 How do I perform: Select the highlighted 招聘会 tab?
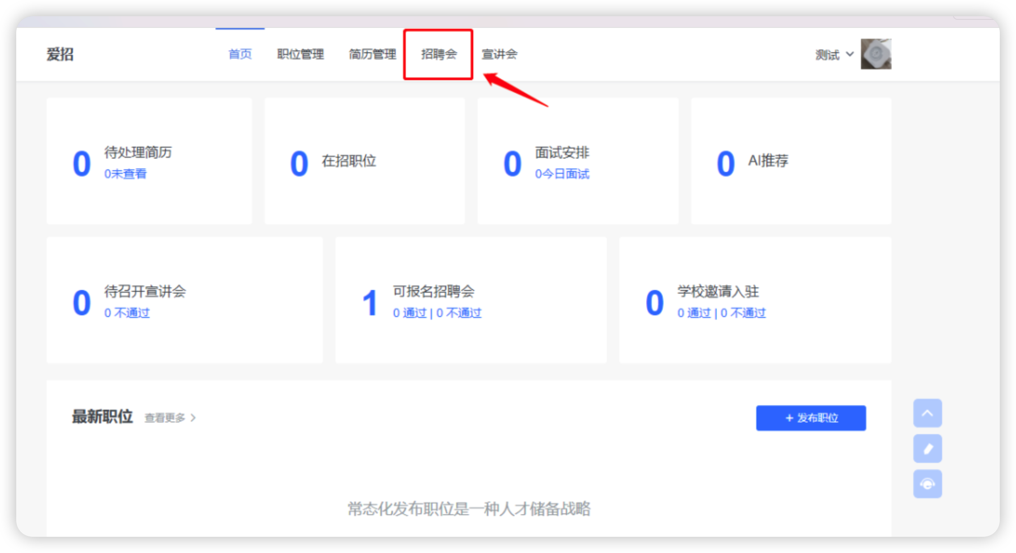click(x=439, y=54)
